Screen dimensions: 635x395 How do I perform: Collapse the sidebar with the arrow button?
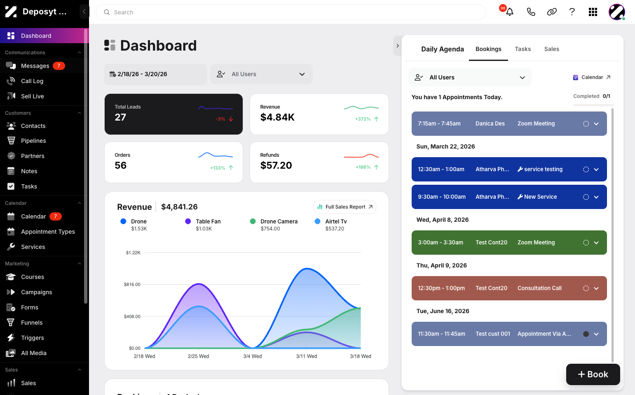tap(84, 12)
